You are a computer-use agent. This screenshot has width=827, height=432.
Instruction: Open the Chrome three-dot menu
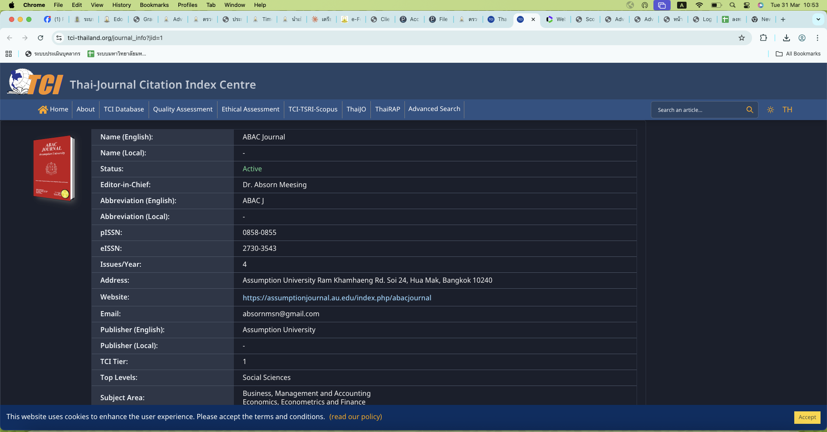pyautogui.click(x=818, y=38)
